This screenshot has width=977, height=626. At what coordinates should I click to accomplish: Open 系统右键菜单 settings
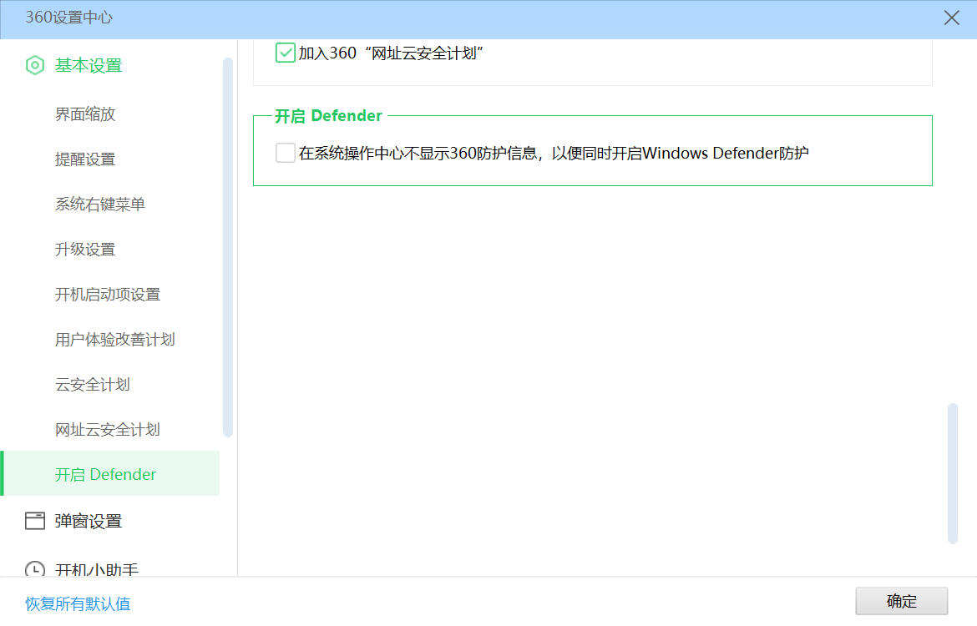tap(100, 204)
